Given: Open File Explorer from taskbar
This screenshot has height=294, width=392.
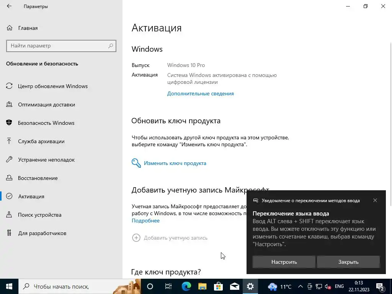Looking at the screenshot, I should tap(202, 286).
